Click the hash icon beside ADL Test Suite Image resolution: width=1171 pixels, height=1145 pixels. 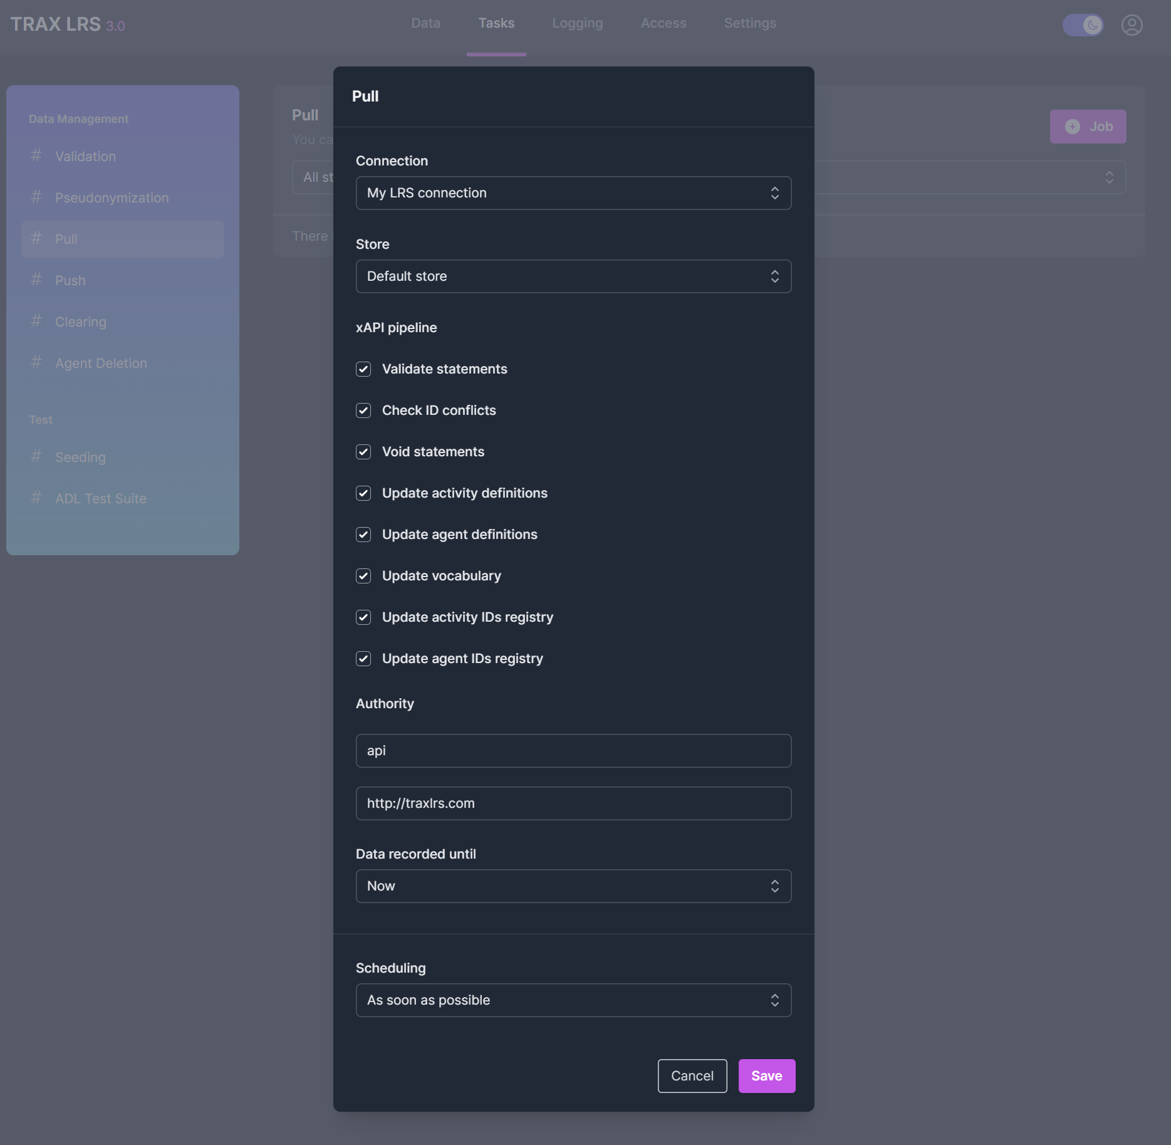[36, 498]
